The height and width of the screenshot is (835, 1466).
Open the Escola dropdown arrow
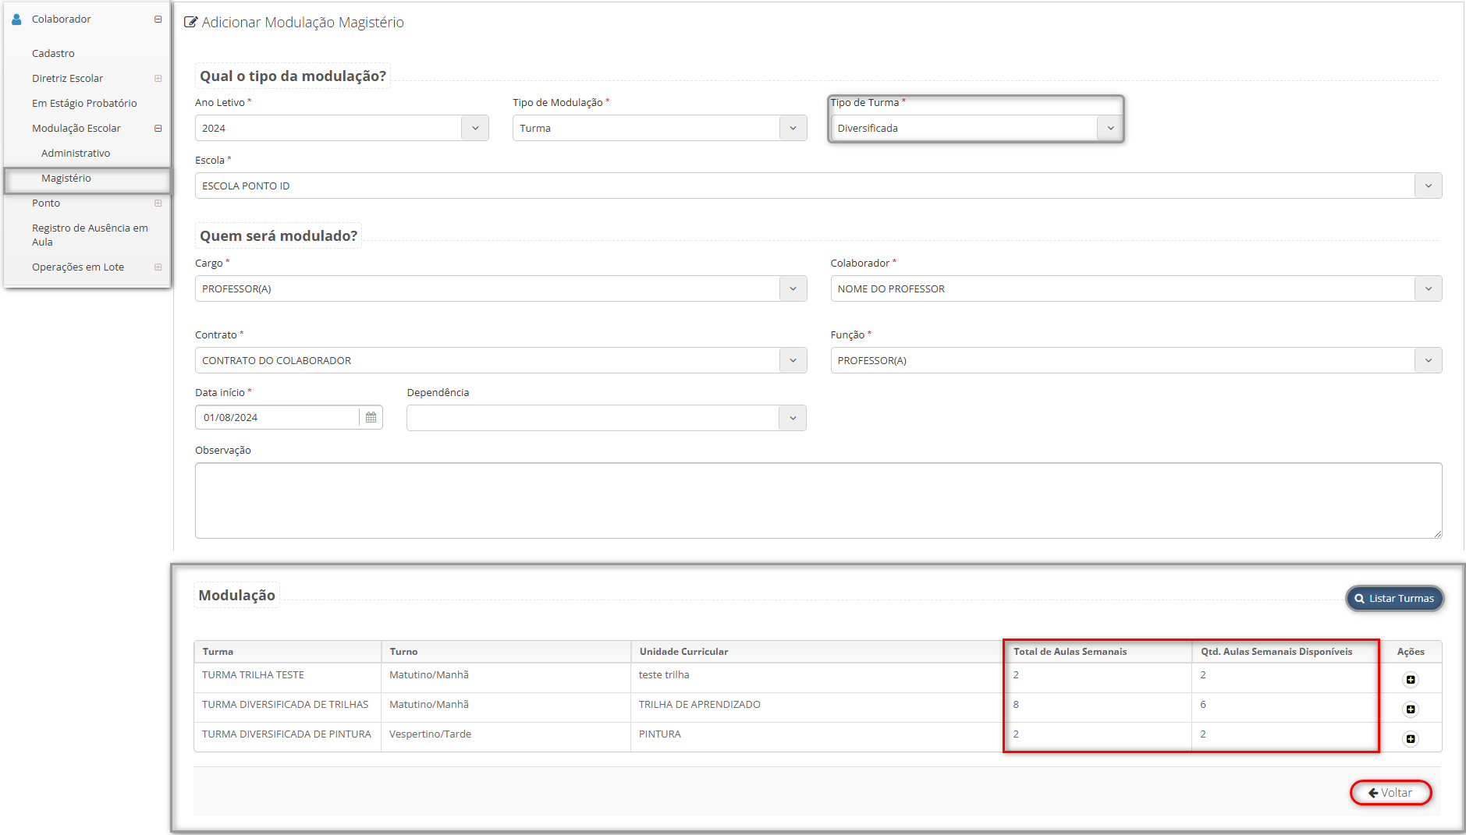[1429, 186]
